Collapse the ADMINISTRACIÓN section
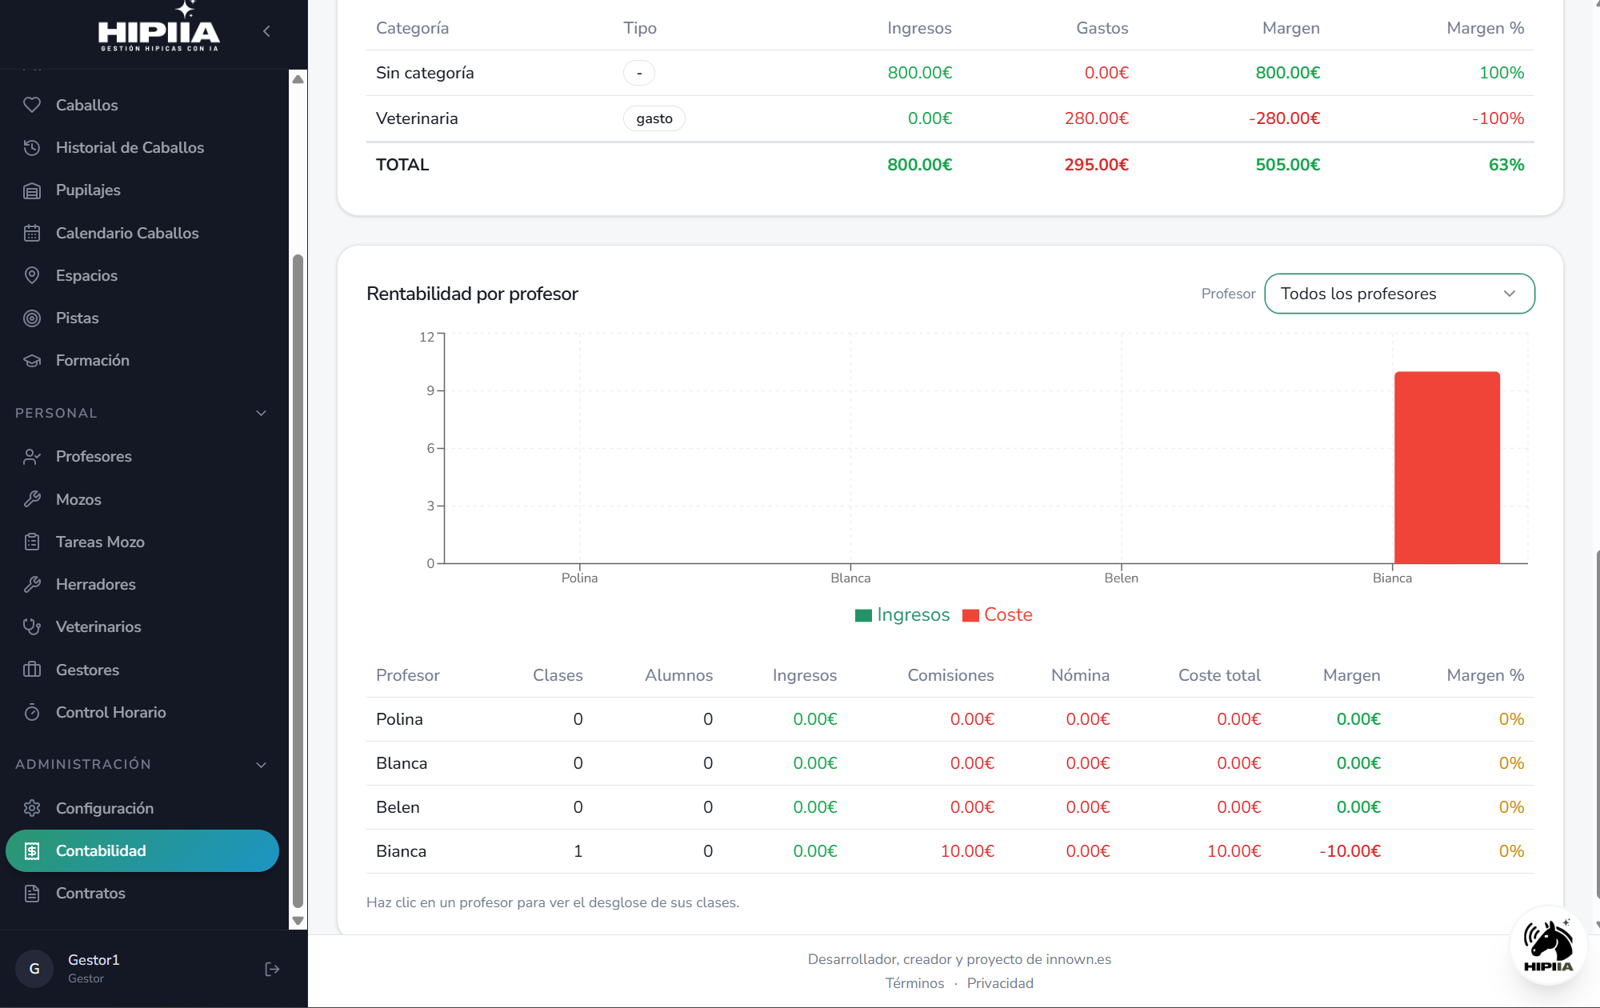1600x1008 pixels. tap(261, 765)
